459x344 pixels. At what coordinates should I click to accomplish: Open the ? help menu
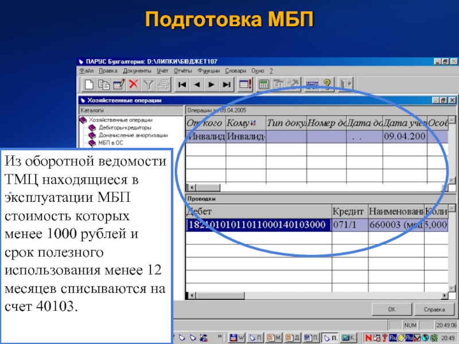pos(271,71)
